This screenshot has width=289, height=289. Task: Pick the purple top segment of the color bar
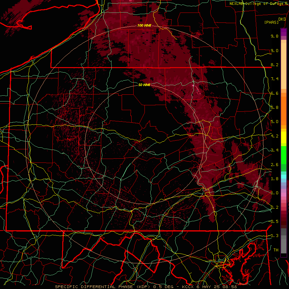(284, 32)
